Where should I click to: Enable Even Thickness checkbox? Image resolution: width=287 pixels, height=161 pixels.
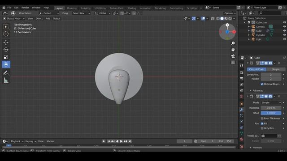[262, 118]
